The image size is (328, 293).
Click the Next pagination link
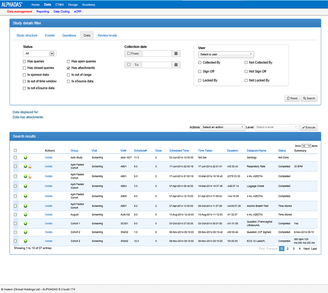pos(306,249)
